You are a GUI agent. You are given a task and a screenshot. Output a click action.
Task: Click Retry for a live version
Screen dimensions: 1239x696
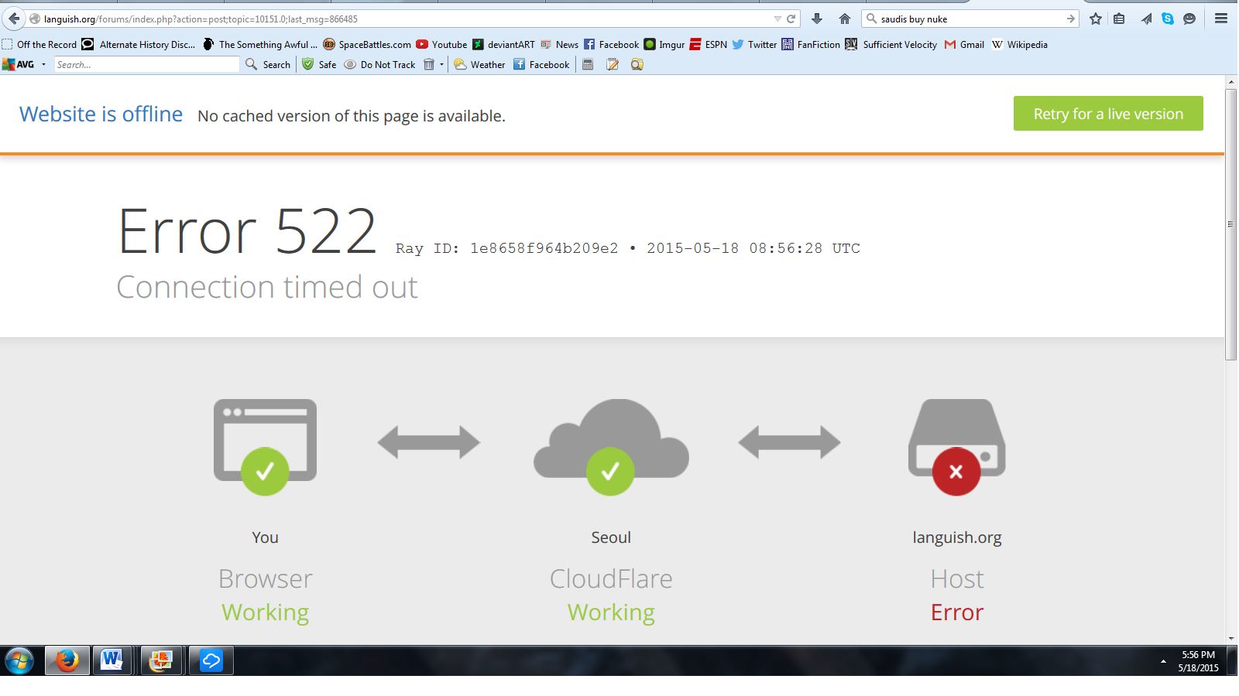pyautogui.click(x=1107, y=114)
